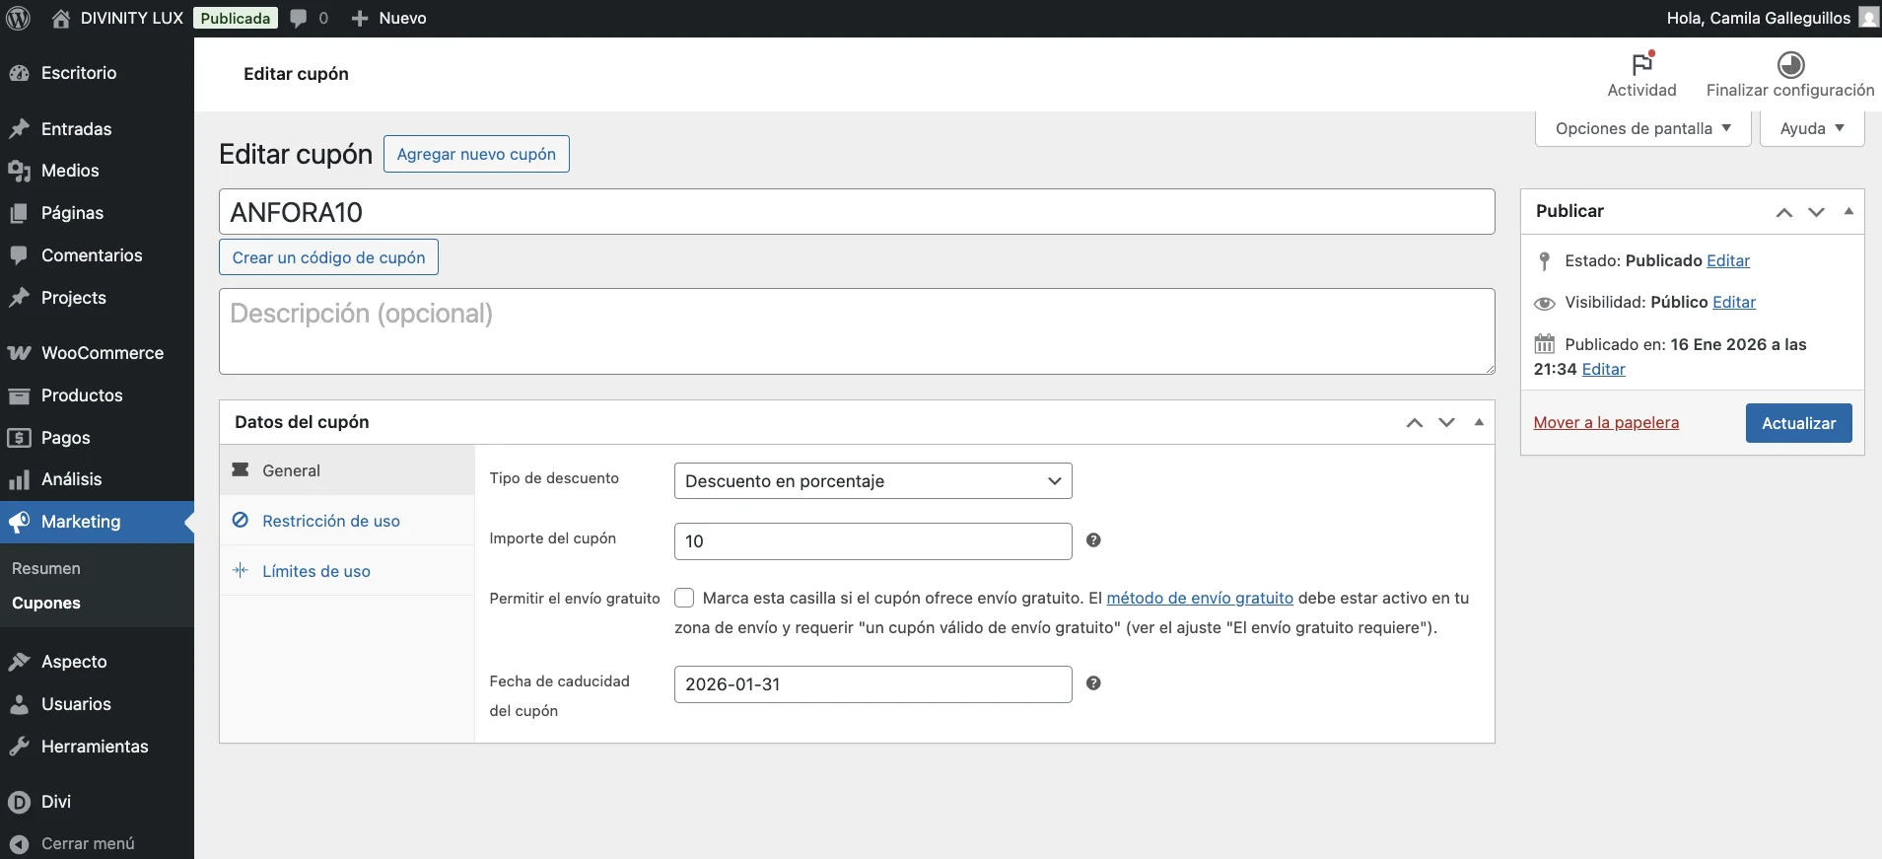Collapse the Publicar panel with triangle toggle
The height and width of the screenshot is (859, 1882).
point(1848,211)
